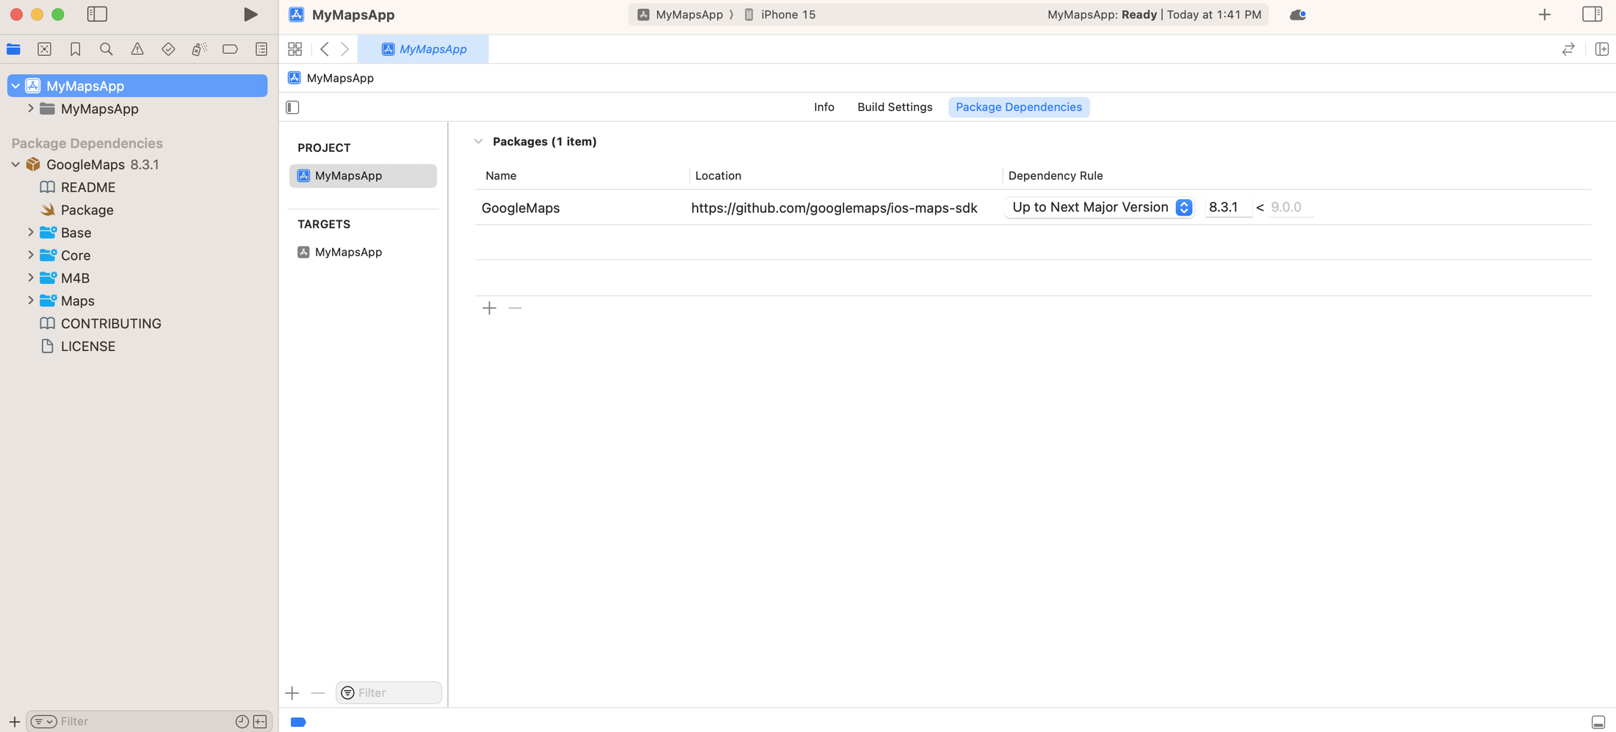Click the blue breakpoint indicator in bottom bar

pyautogui.click(x=298, y=722)
